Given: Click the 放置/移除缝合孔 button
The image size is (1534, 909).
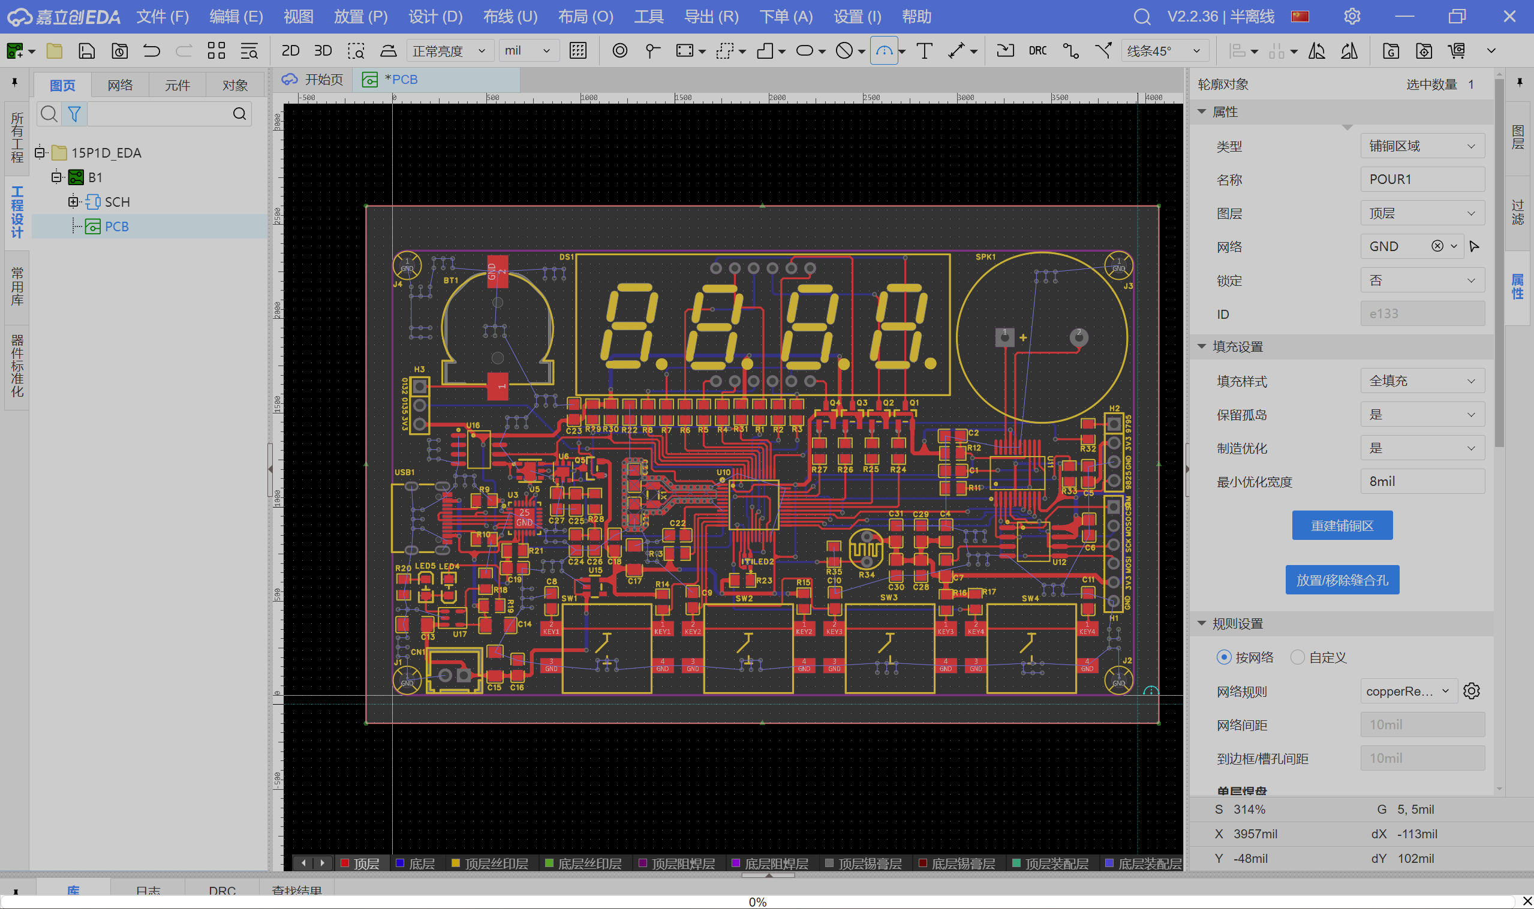Looking at the screenshot, I should click(x=1342, y=580).
